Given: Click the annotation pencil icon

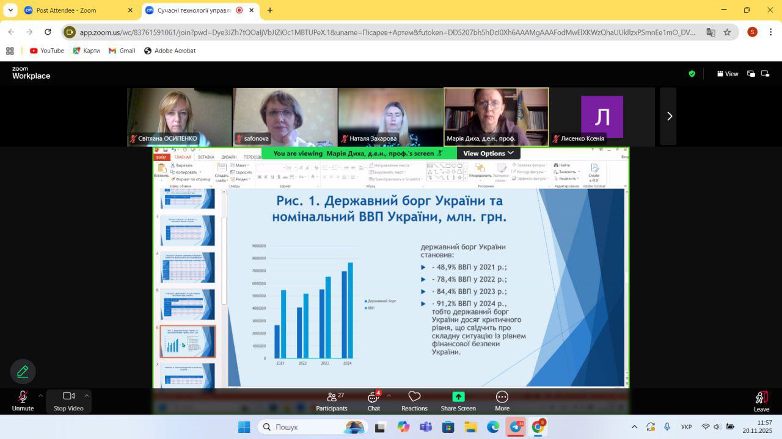Looking at the screenshot, I should pos(23,371).
